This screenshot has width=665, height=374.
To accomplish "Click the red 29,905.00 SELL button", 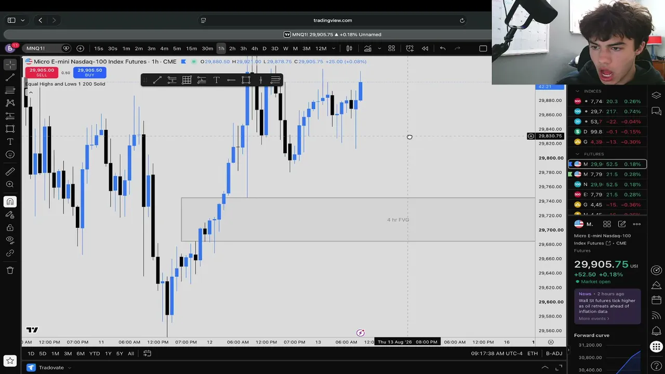I will click(42, 72).
